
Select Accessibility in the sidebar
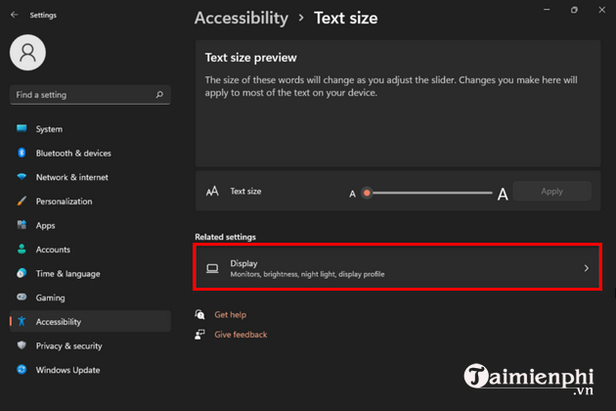tap(90, 321)
